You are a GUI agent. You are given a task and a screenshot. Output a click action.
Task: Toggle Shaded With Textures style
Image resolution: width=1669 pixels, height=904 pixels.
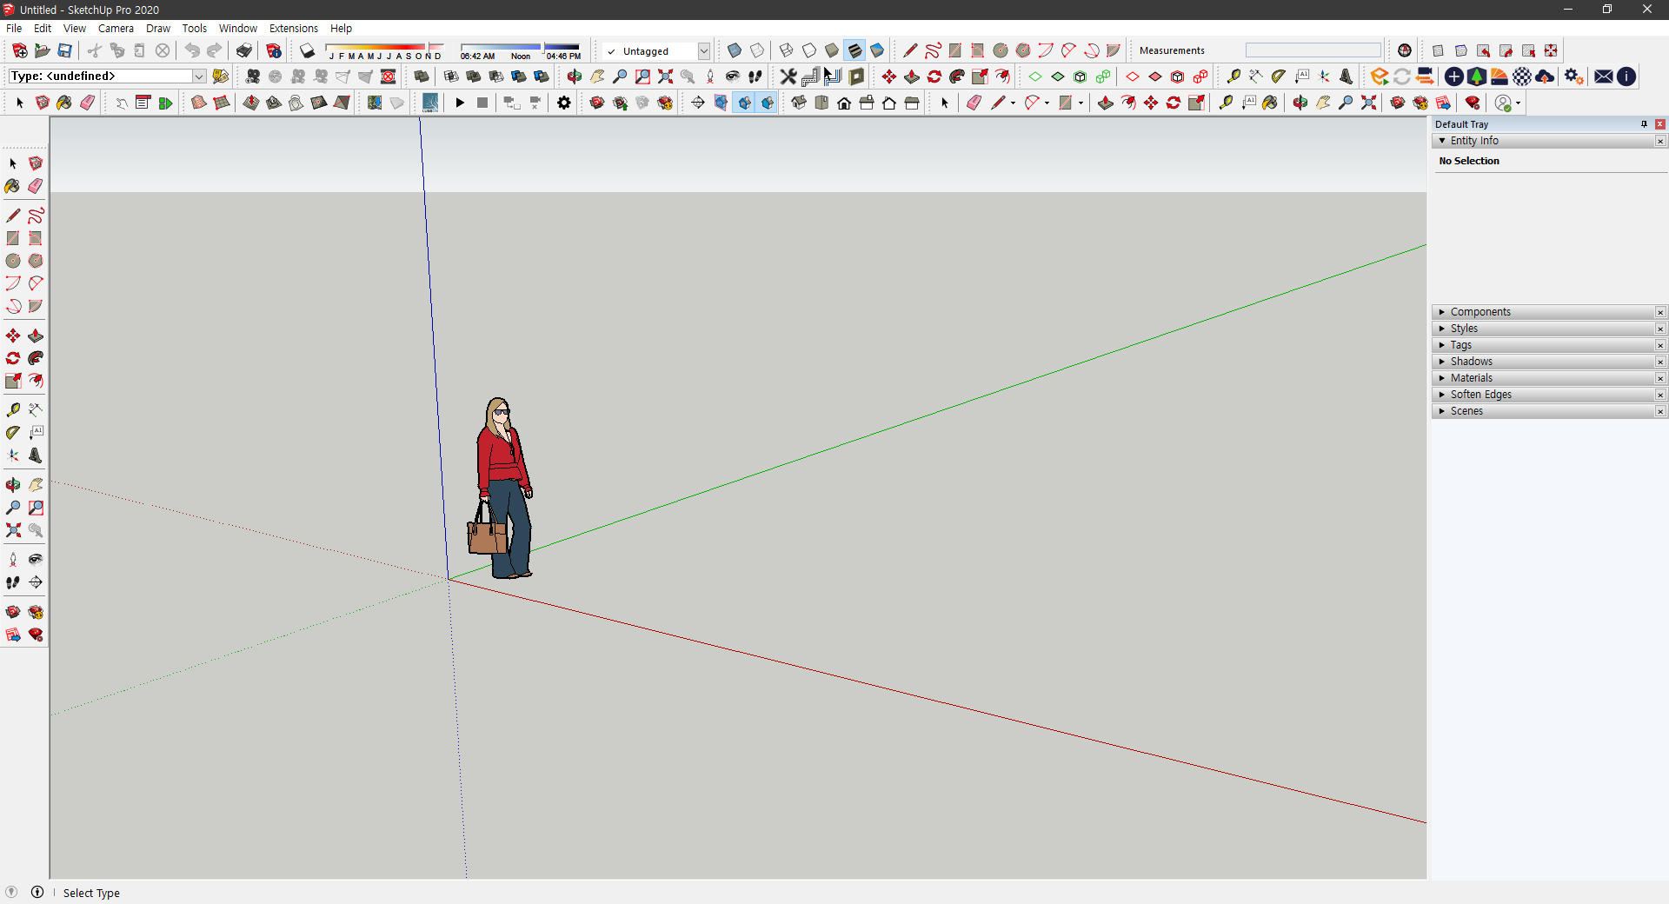tap(854, 50)
